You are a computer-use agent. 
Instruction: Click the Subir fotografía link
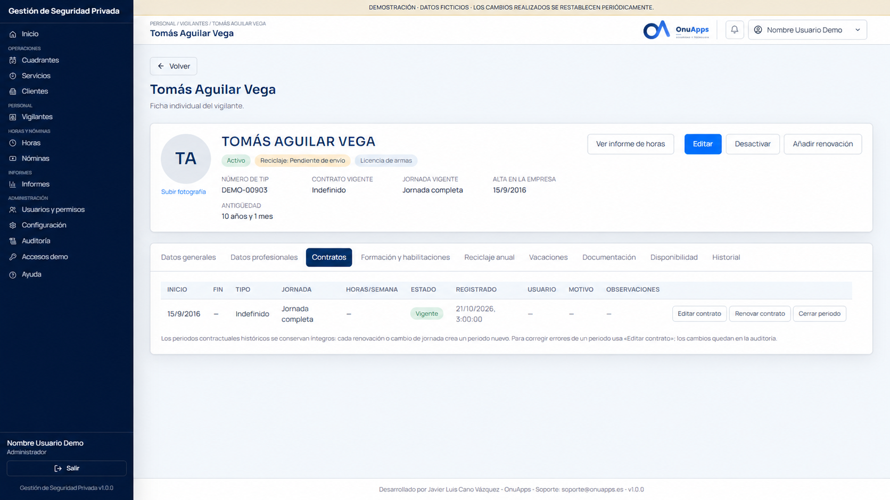(184, 192)
